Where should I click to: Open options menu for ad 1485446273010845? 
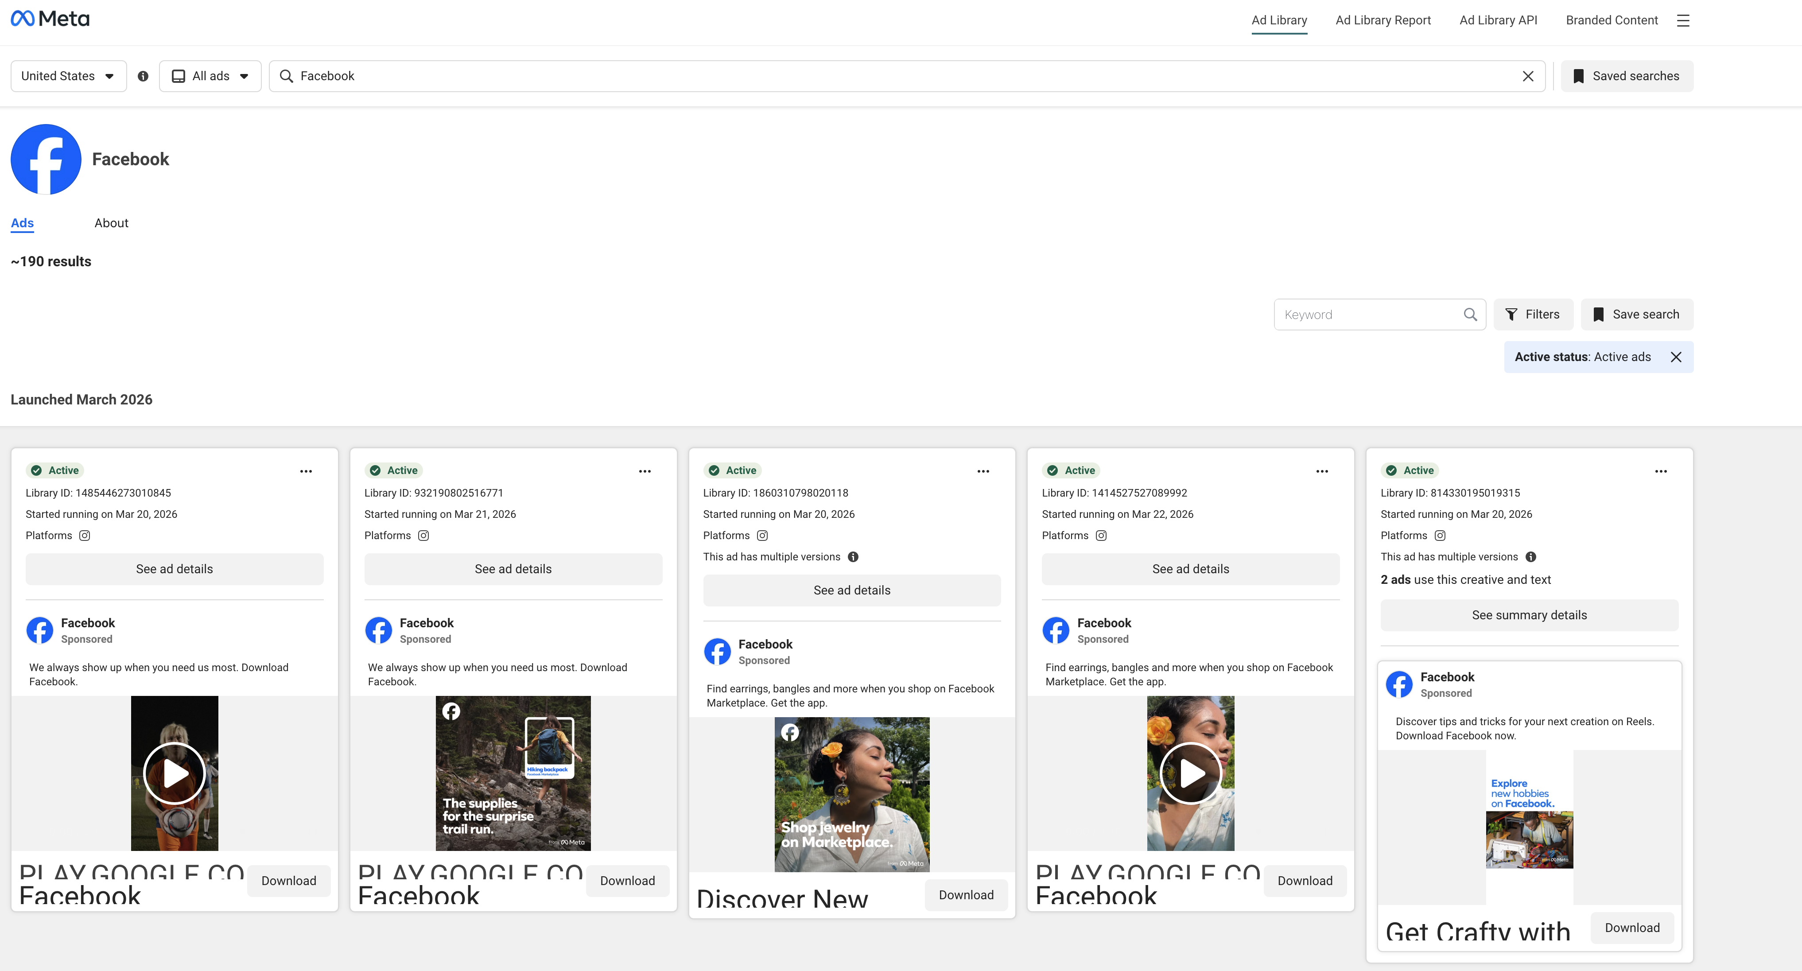click(306, 471)
